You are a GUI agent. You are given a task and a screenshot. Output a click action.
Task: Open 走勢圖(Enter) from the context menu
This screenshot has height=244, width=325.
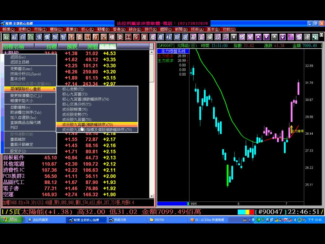coord(30,69)
